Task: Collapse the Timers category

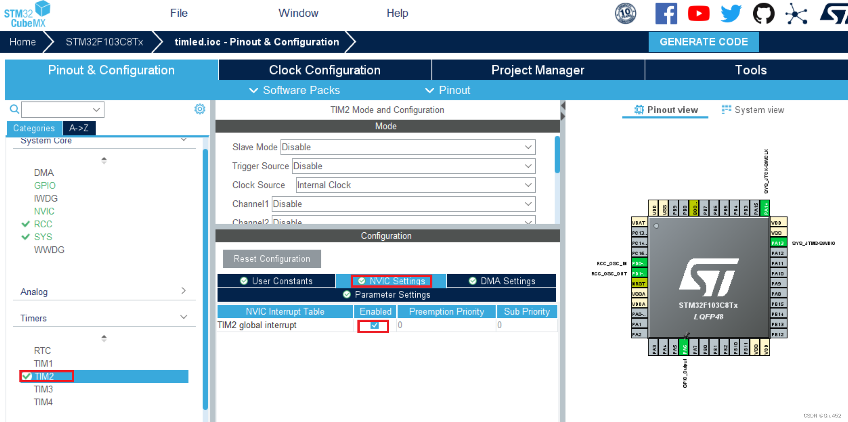Action: point(184,317)
